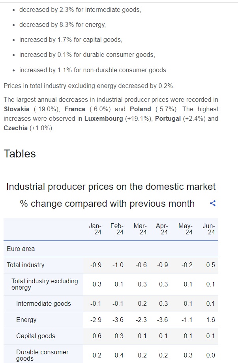Click the Tables section heading
238x363 pixels.
20,154
